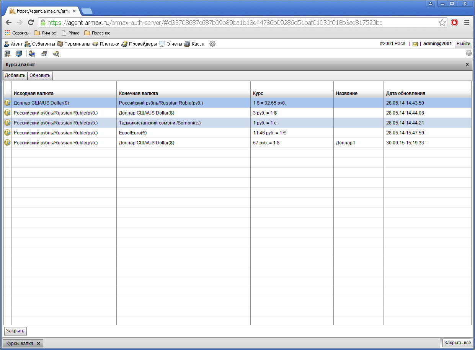Click the magnifier search toolbar icon

[56, 54]
